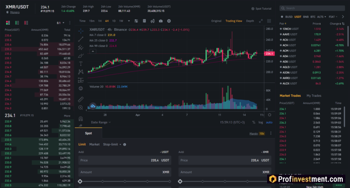Switch to My Trades tab

pos(314,95)
